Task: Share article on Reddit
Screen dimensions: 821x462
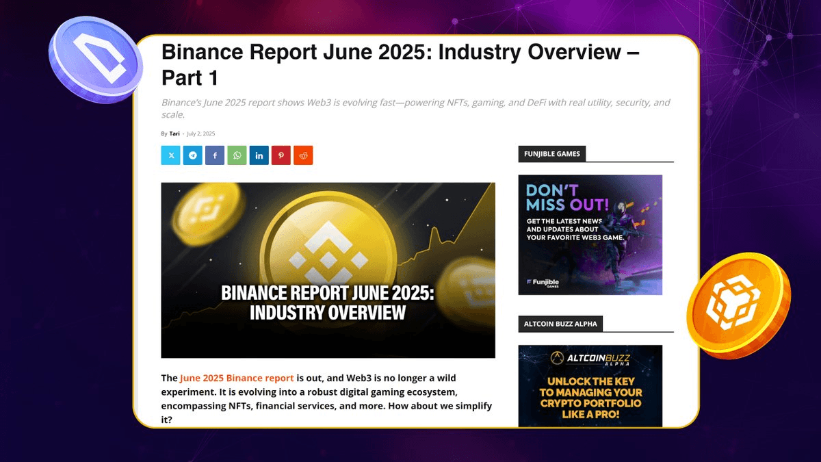Action: point(303,155)
